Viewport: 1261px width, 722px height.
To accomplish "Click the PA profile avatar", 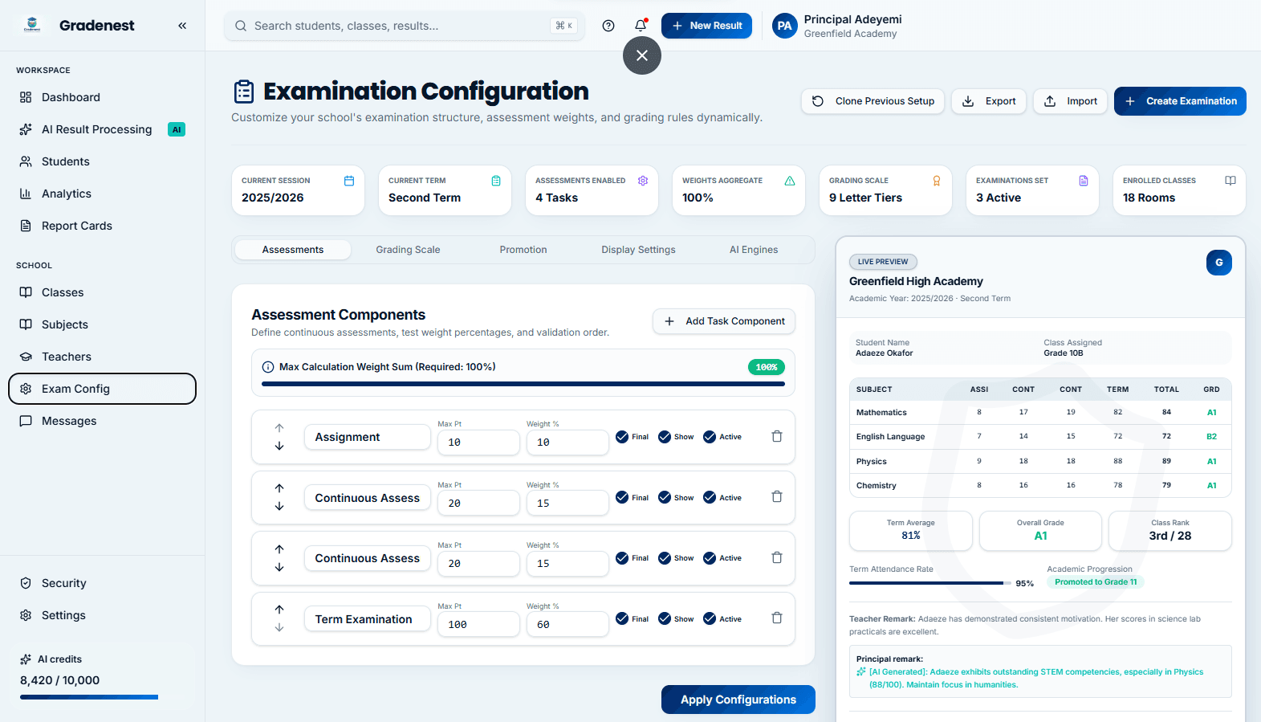I will (785, 26).
